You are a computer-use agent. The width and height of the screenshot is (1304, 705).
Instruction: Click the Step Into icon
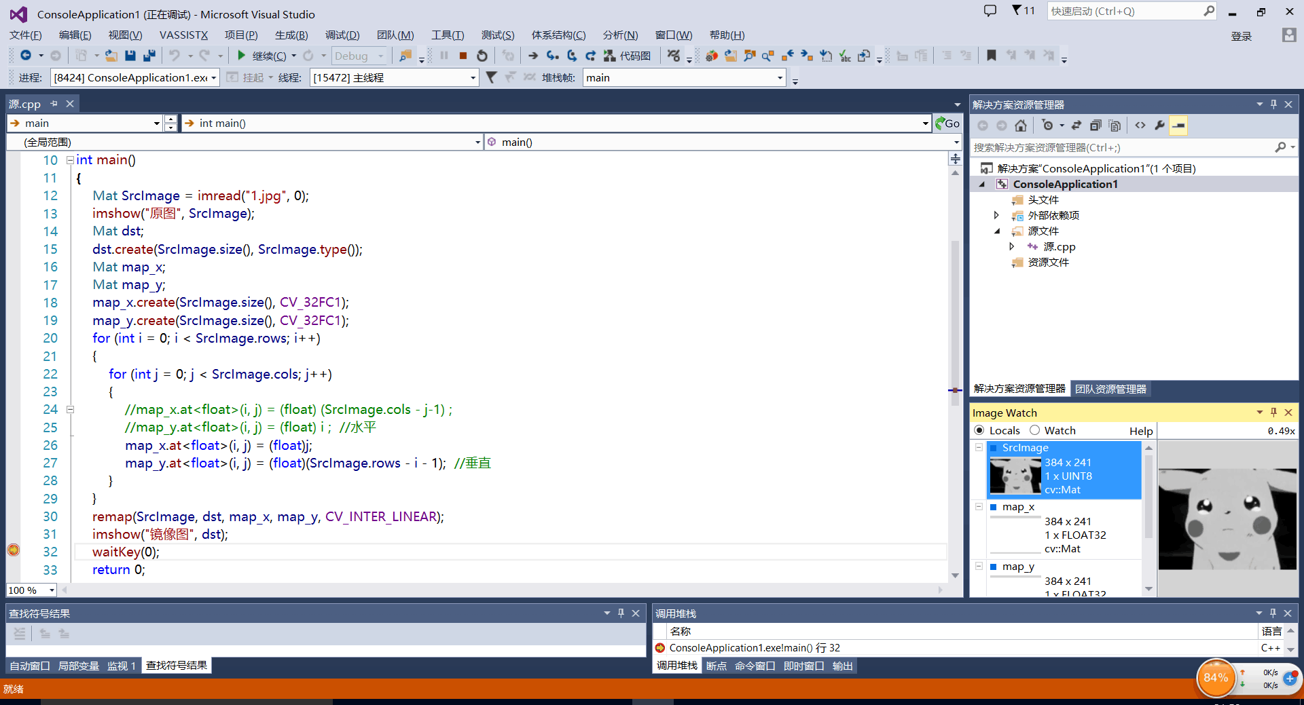(553, 56)
